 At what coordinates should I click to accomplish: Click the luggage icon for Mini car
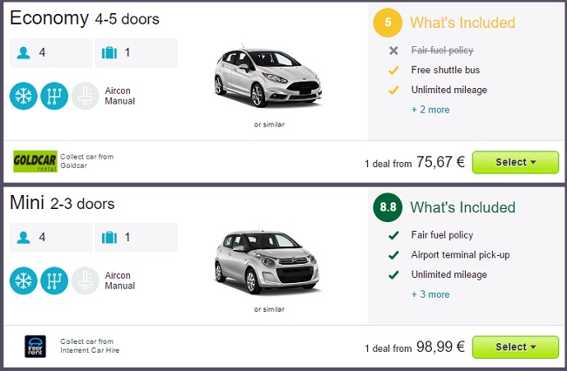coord(109,238)
